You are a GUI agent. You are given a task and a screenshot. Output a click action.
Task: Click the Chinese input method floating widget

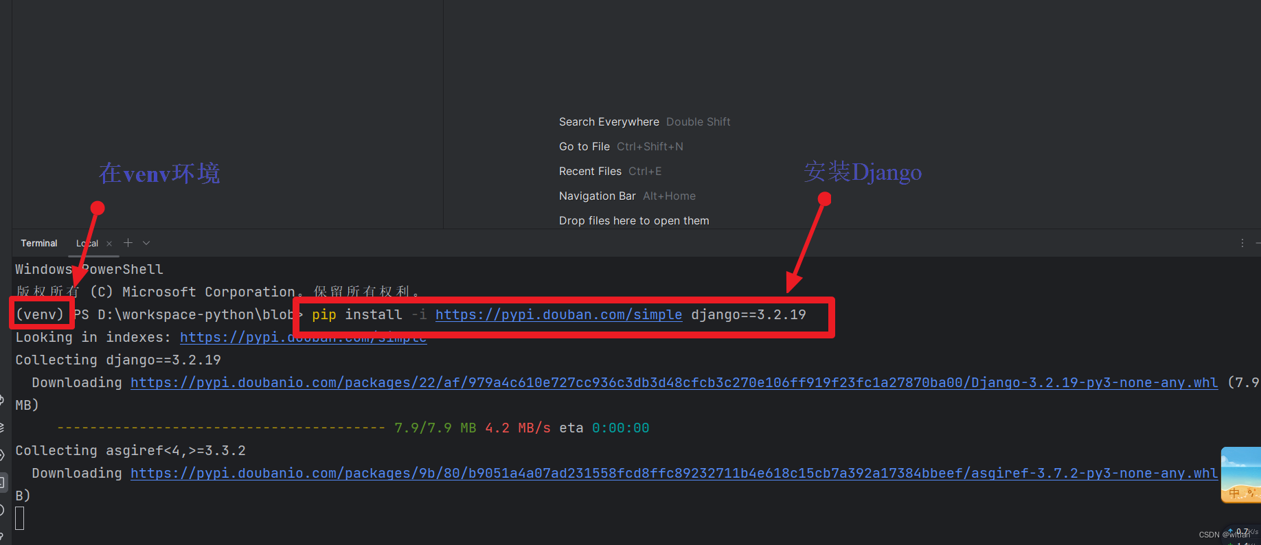click(1240, 475)
